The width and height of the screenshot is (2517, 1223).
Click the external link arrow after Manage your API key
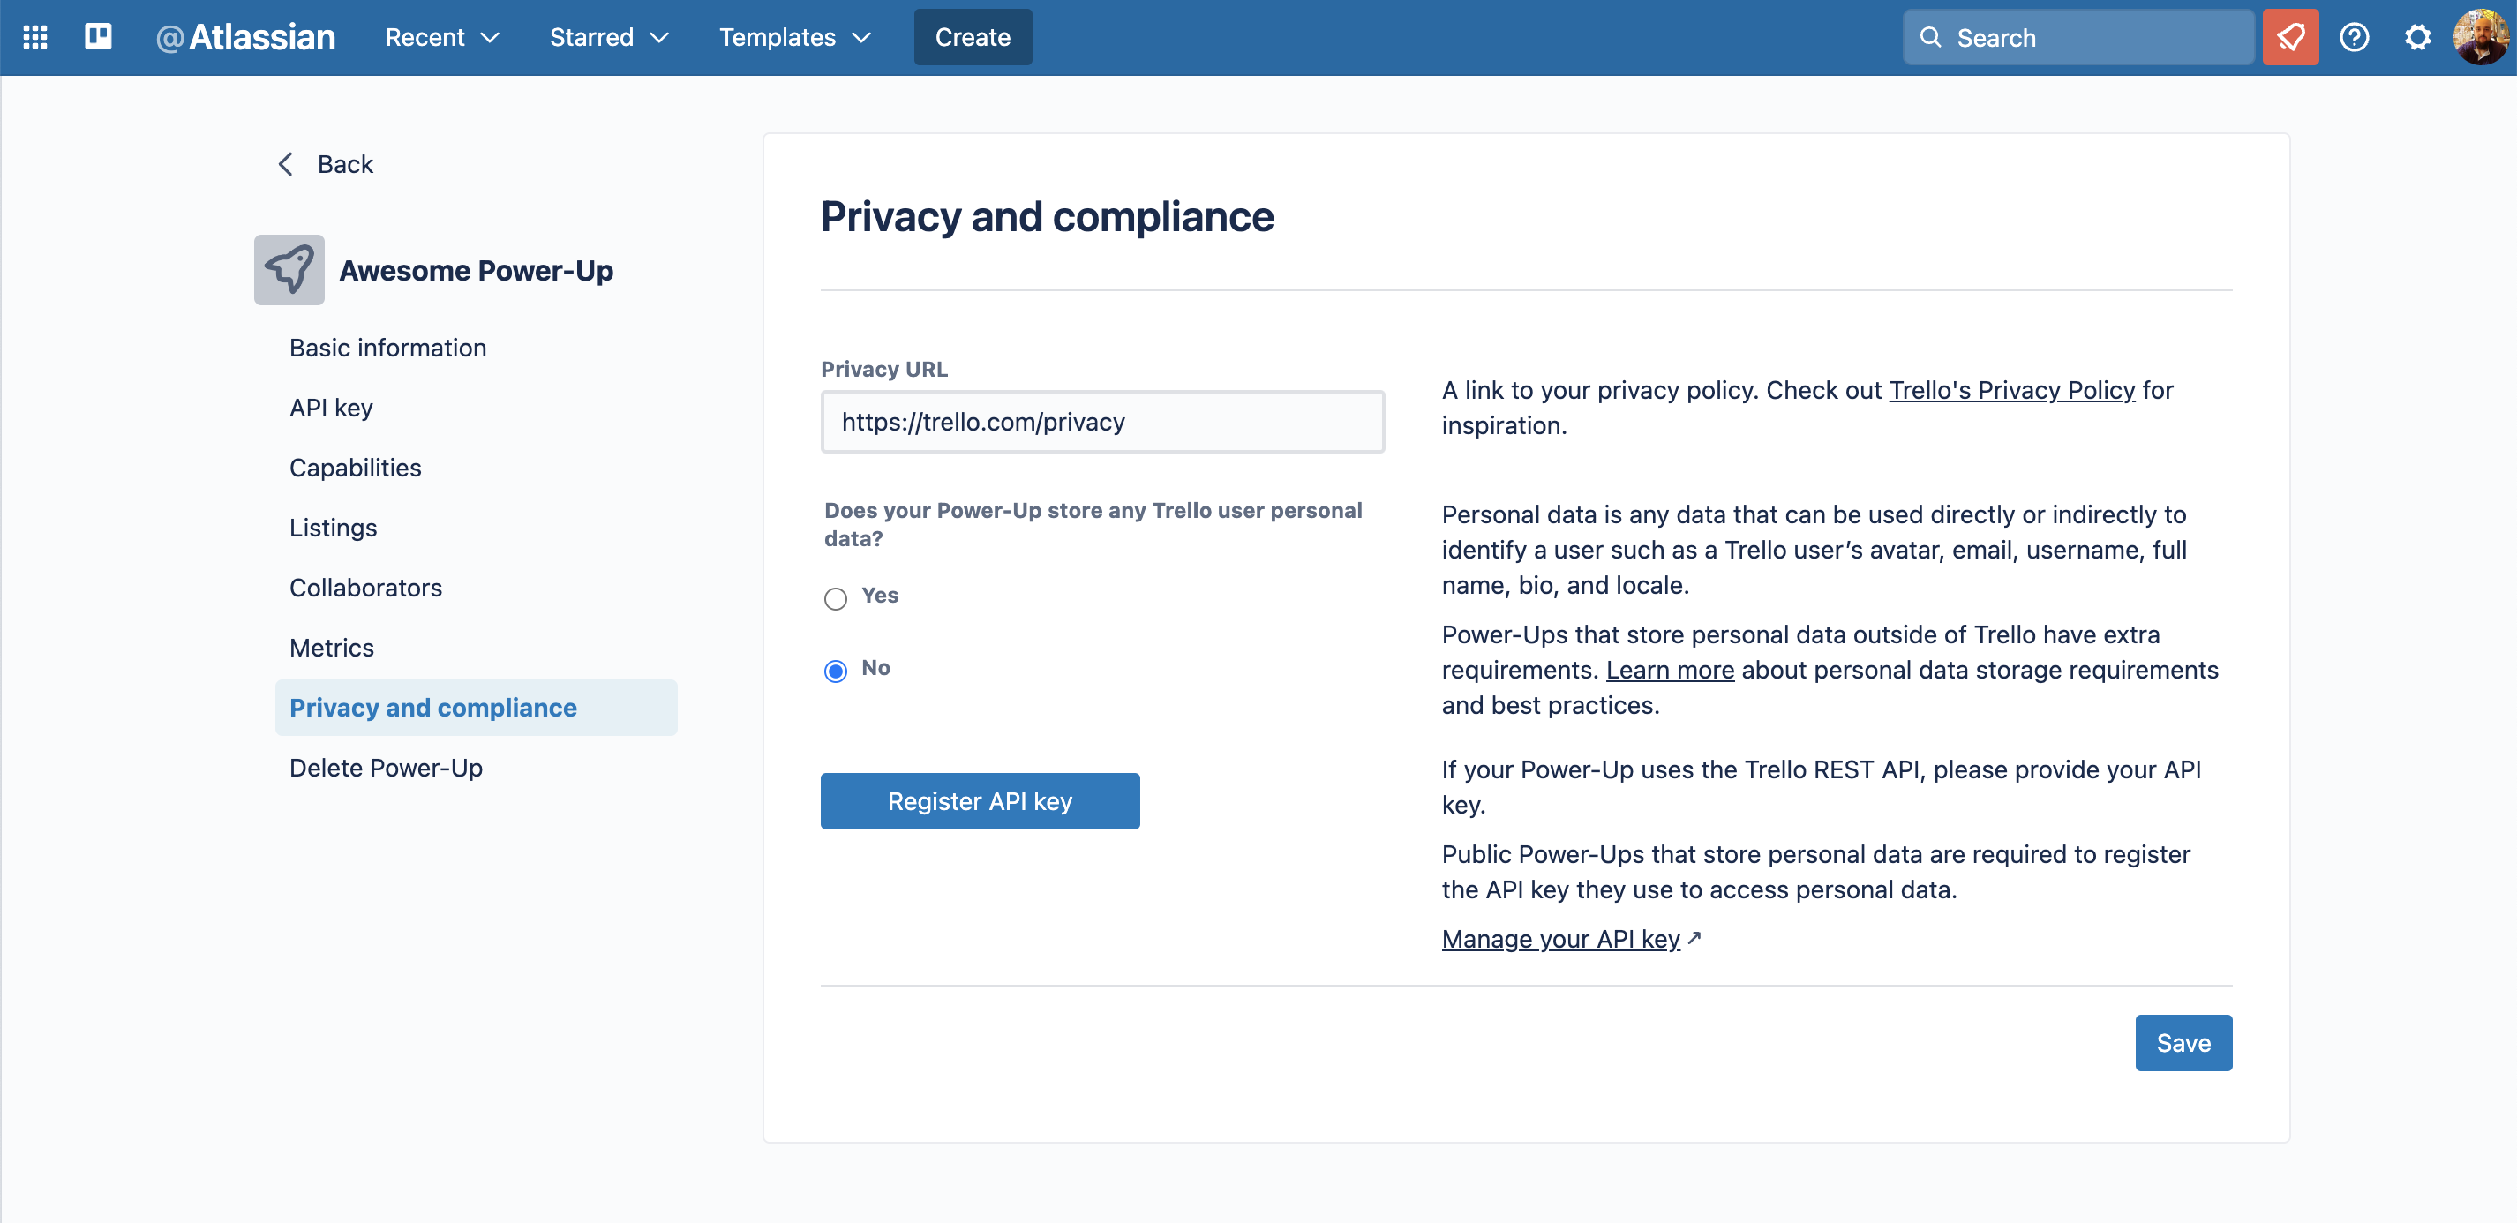[x=1694, y=938]
